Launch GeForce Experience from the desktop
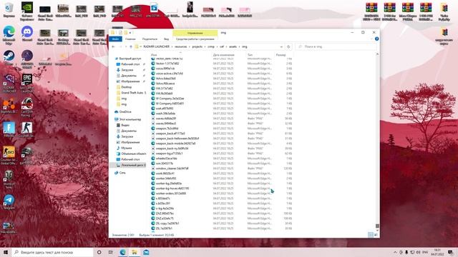Image resolution: width=458 pixels, height=257 pixels. 27,11
